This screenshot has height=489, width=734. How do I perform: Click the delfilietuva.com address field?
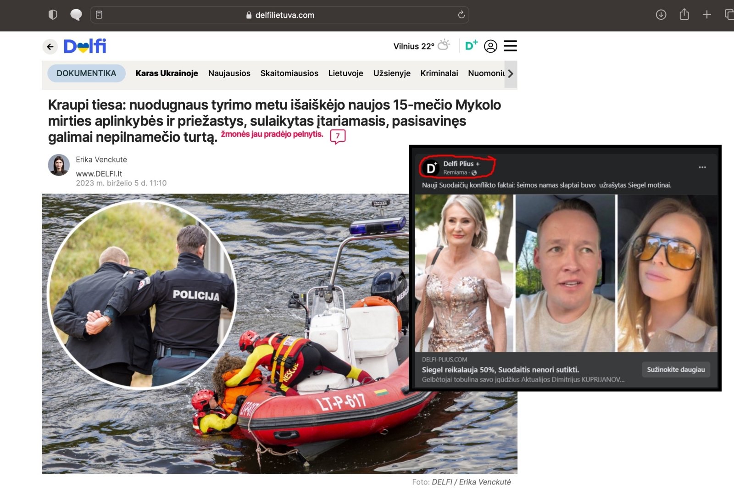point(280,15)
